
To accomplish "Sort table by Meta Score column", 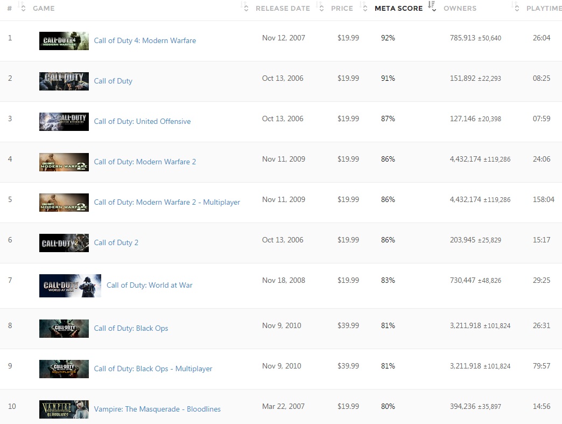I will coord(398,9).
